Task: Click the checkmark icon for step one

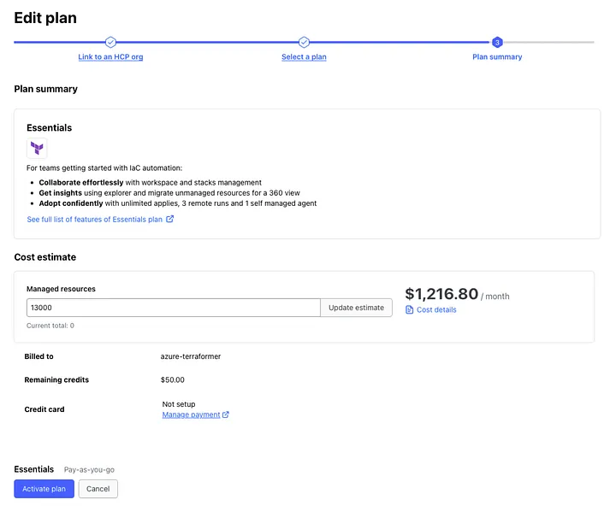Action: tap(110, 42)
